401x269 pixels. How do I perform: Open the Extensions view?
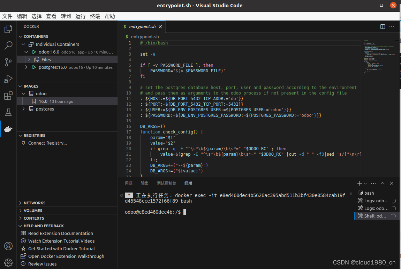8,96
